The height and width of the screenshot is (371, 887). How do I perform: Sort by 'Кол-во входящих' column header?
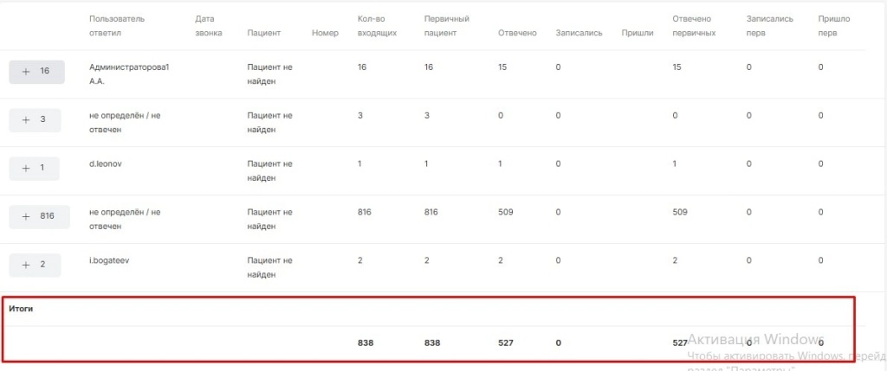pos(377,26)
